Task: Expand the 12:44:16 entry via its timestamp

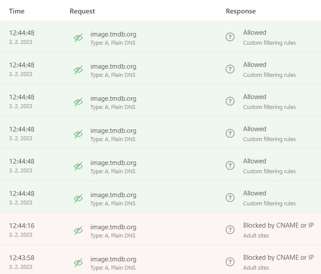Action: tap(22, 226)
